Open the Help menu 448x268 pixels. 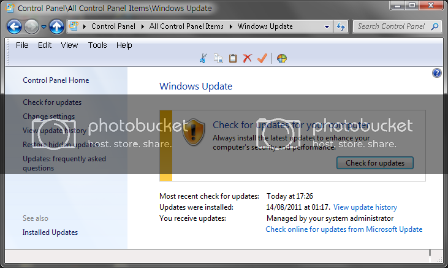point(124,45)
